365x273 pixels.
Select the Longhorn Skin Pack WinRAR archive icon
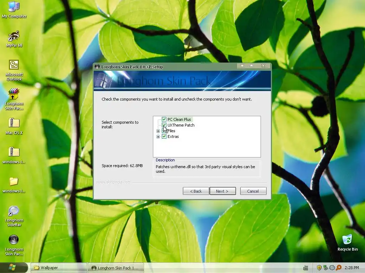(14, 99)
